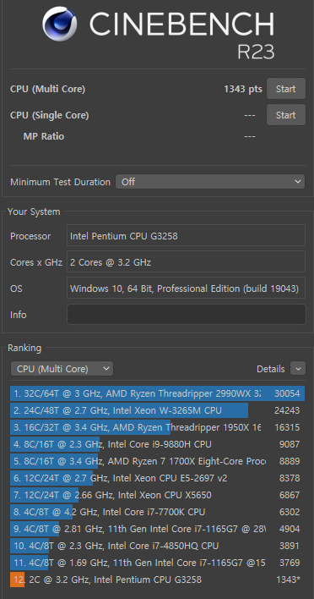Select ranking row Intel Xeon CPU X5650
This screenshot has height=599, width=314.
[x=157, y=495]
